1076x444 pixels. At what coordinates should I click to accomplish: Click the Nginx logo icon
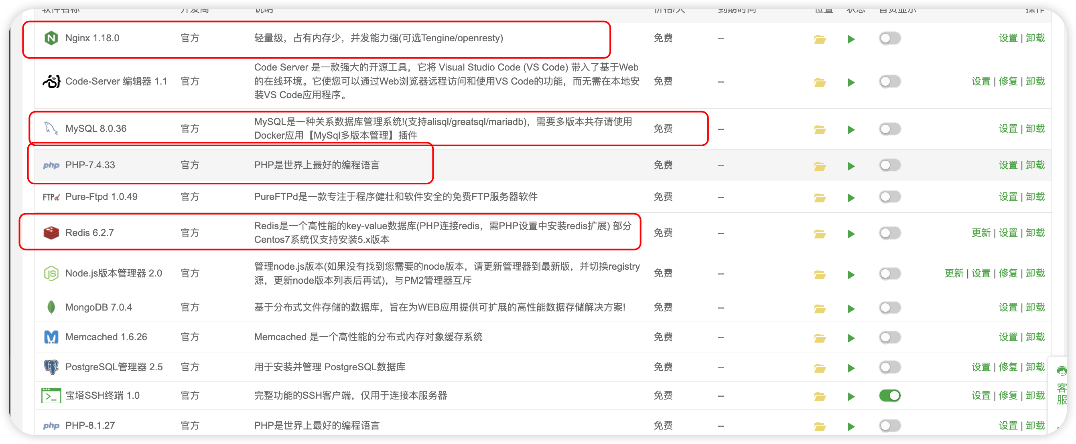click(x=51, y=38)
